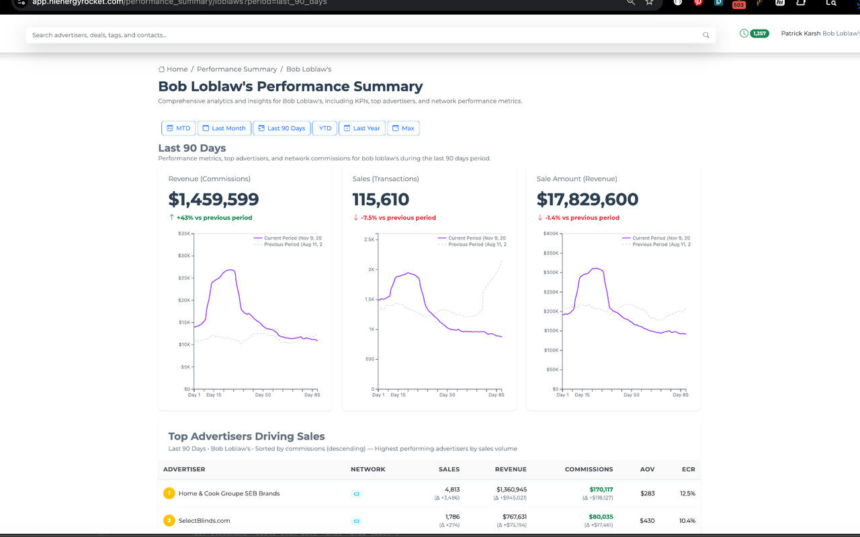Click the search advertisers input field
This screenshot has width=860, height=537.
[x=370, y=35]
